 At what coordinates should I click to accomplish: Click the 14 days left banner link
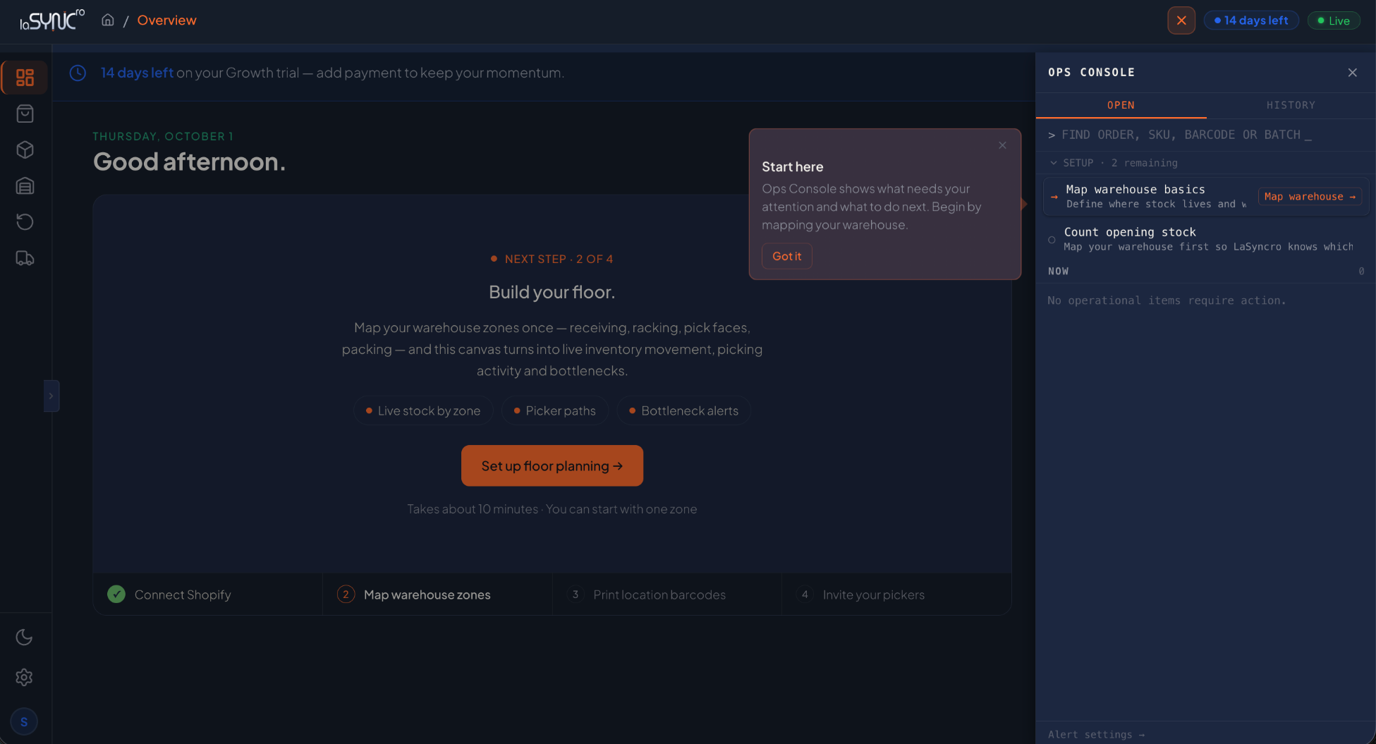coord(137,73)
